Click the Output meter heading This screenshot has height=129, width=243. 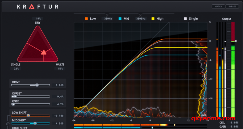pos(226,19)
